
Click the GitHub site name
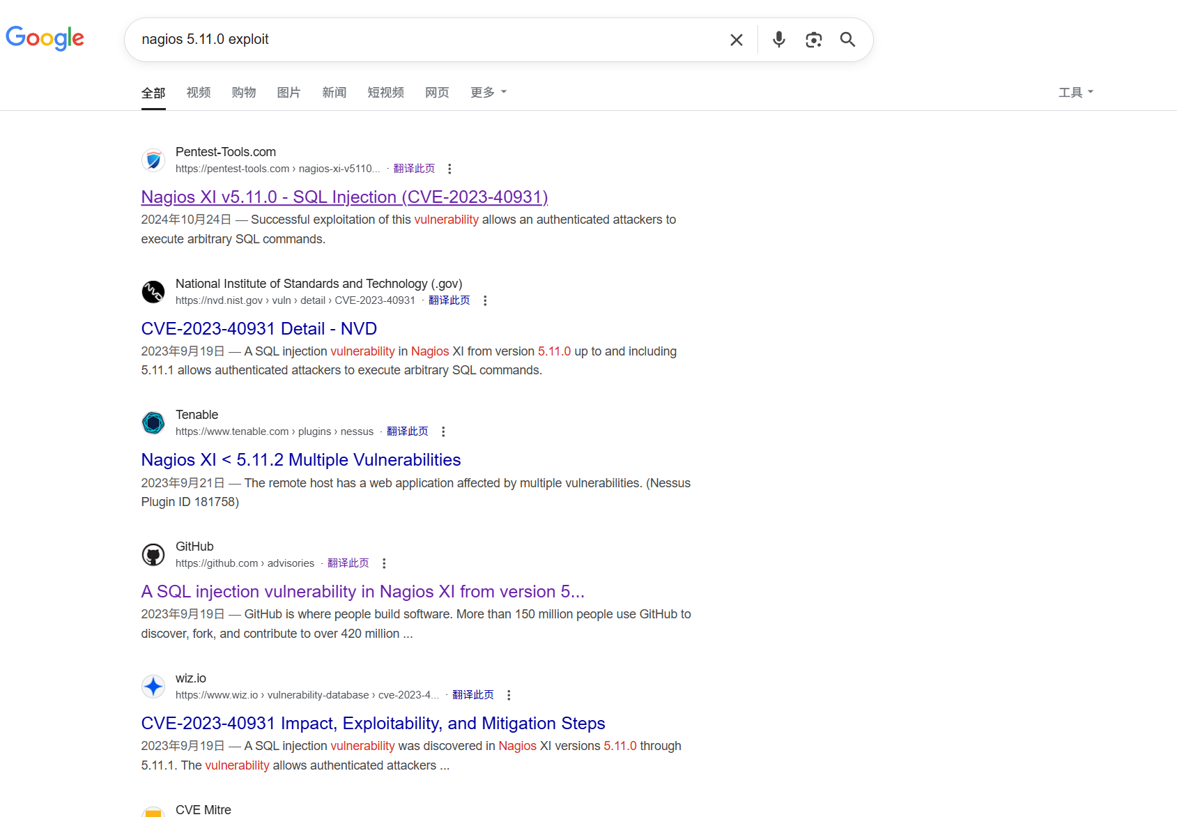pyautogui.click(x=194, y=547)
